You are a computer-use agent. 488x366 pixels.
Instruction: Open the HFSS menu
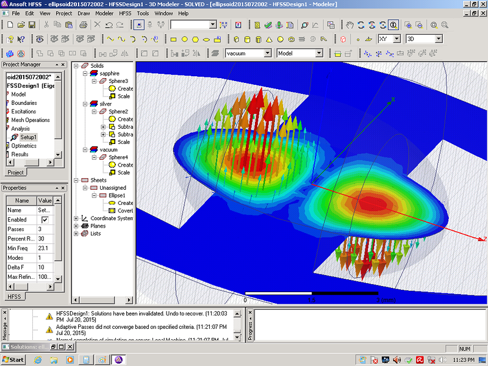point(126,13)
